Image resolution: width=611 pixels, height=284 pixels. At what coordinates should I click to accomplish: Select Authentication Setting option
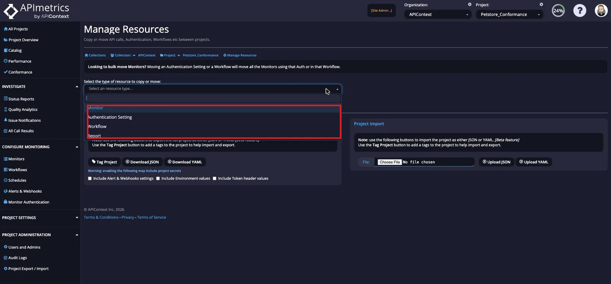[212, 117]
